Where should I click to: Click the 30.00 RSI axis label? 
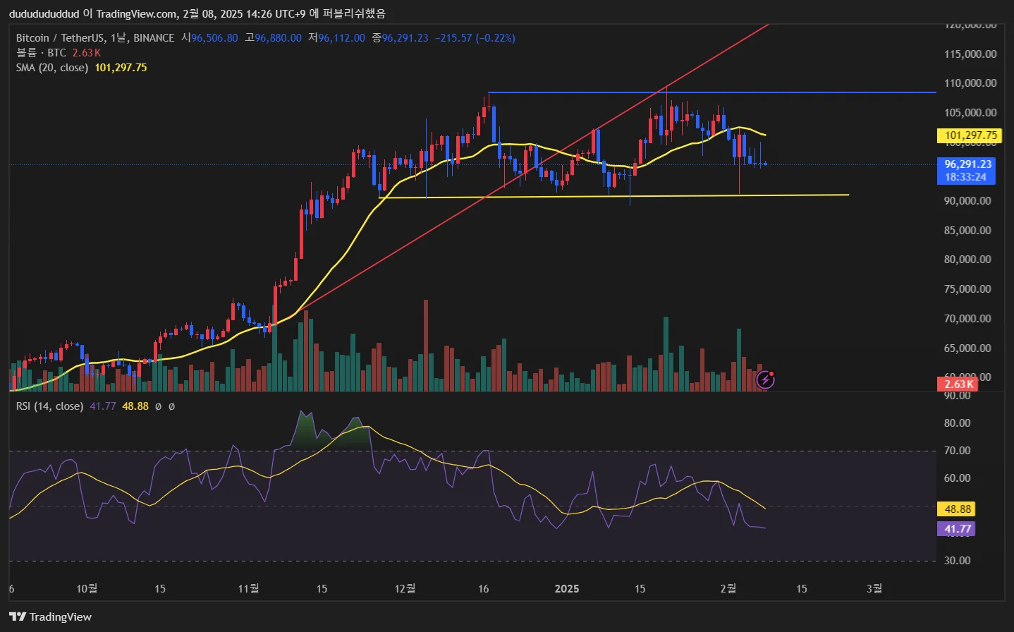pyautogui.click(x=958, y=561)
